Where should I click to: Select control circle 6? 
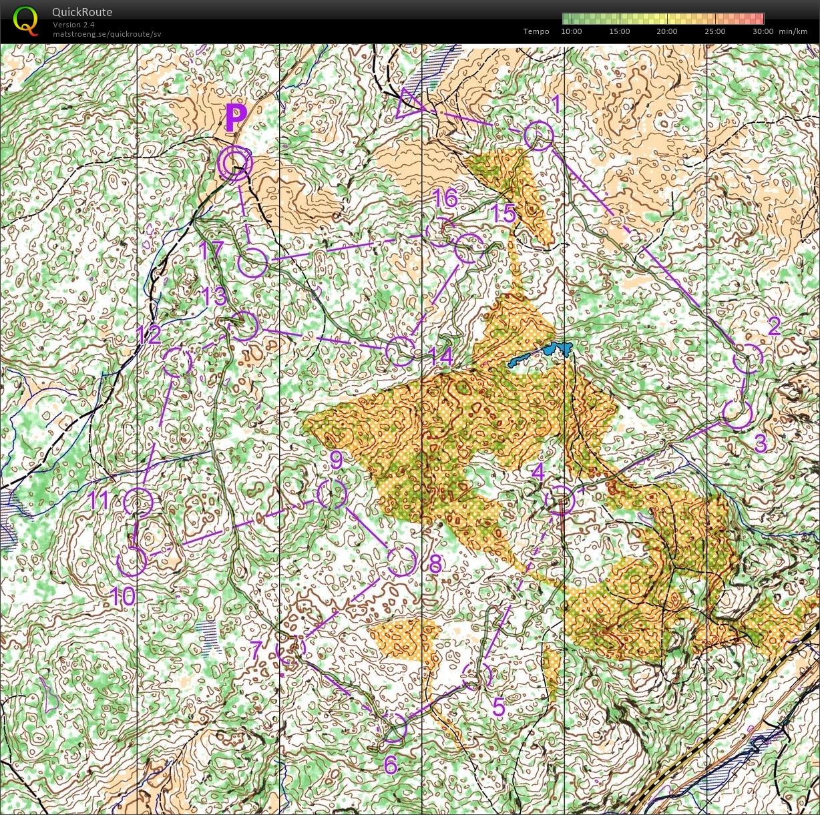tap(393, 728)
